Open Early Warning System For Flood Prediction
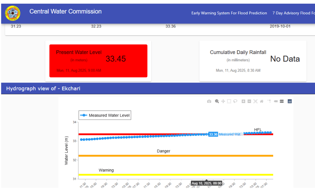315x189 pixels. coord(229,13)
